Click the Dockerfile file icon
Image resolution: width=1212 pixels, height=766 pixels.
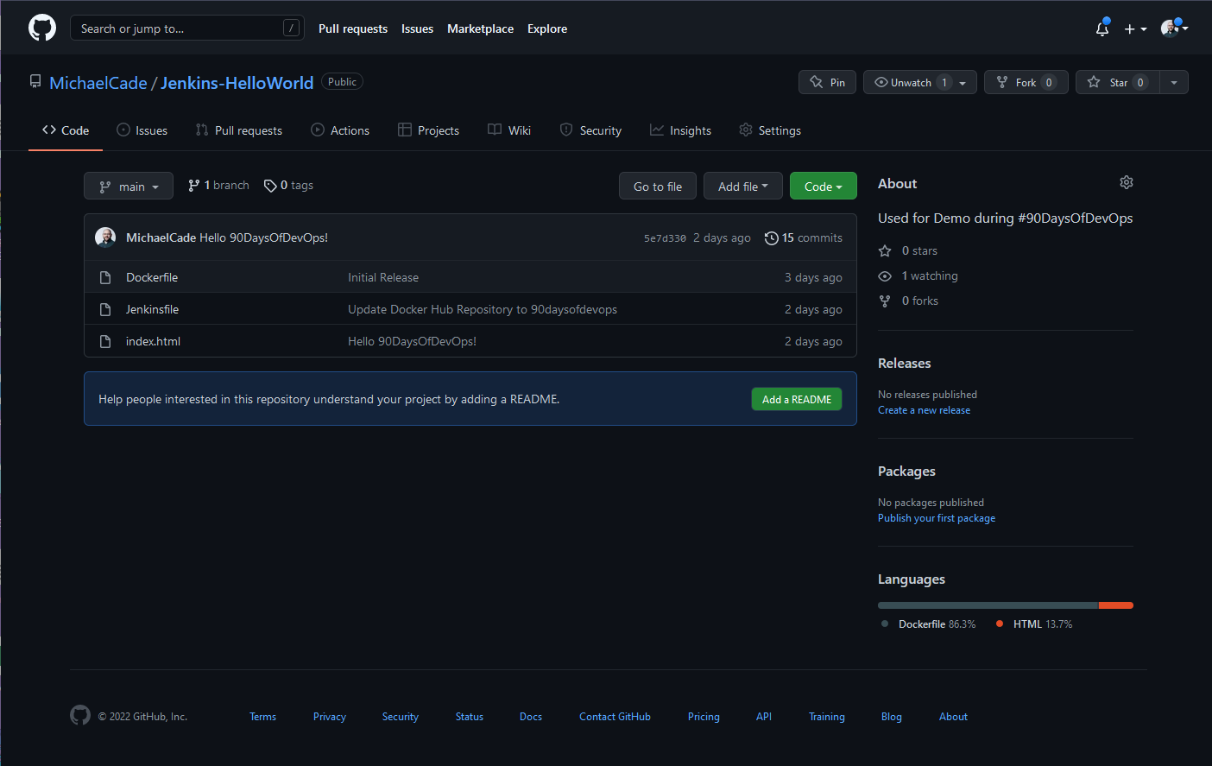[105, 277]
